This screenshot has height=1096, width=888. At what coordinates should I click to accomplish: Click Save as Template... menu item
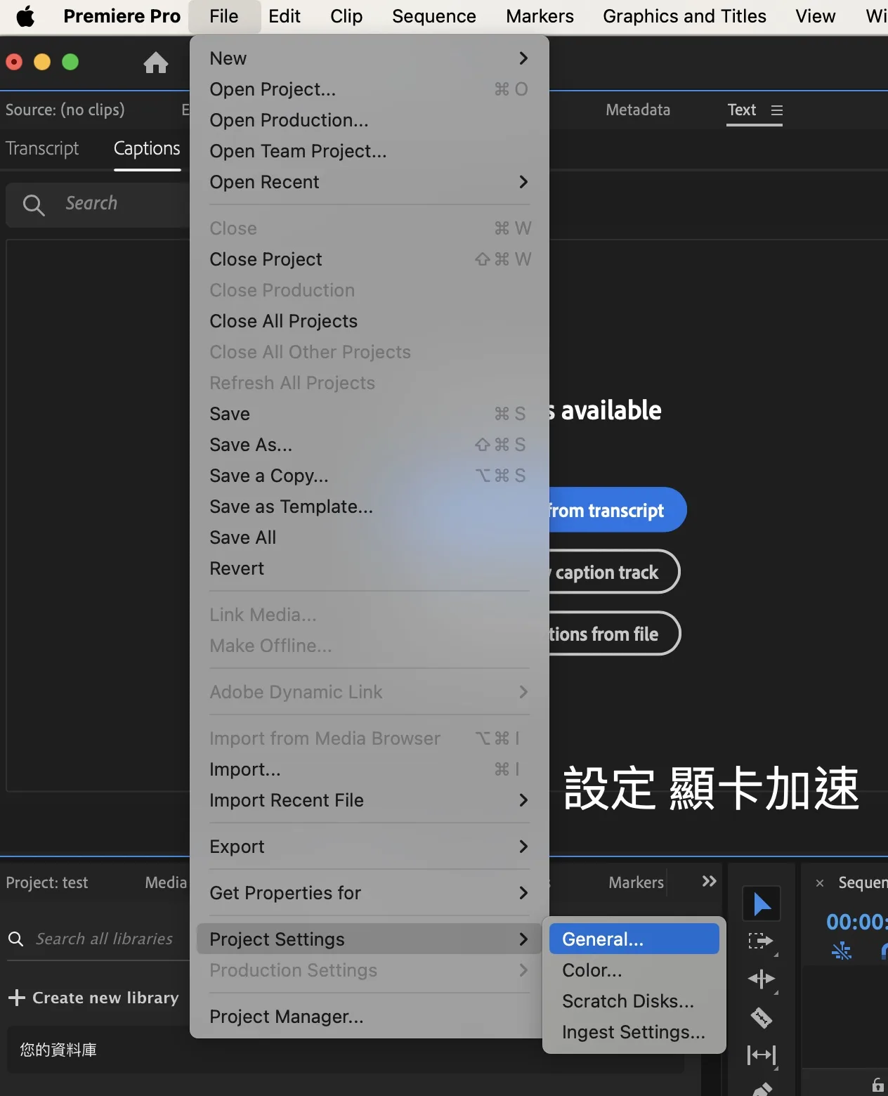[x=369, y=507]
